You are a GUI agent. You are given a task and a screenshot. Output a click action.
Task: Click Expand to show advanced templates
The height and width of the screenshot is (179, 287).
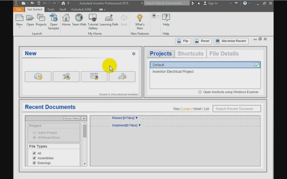119,94
